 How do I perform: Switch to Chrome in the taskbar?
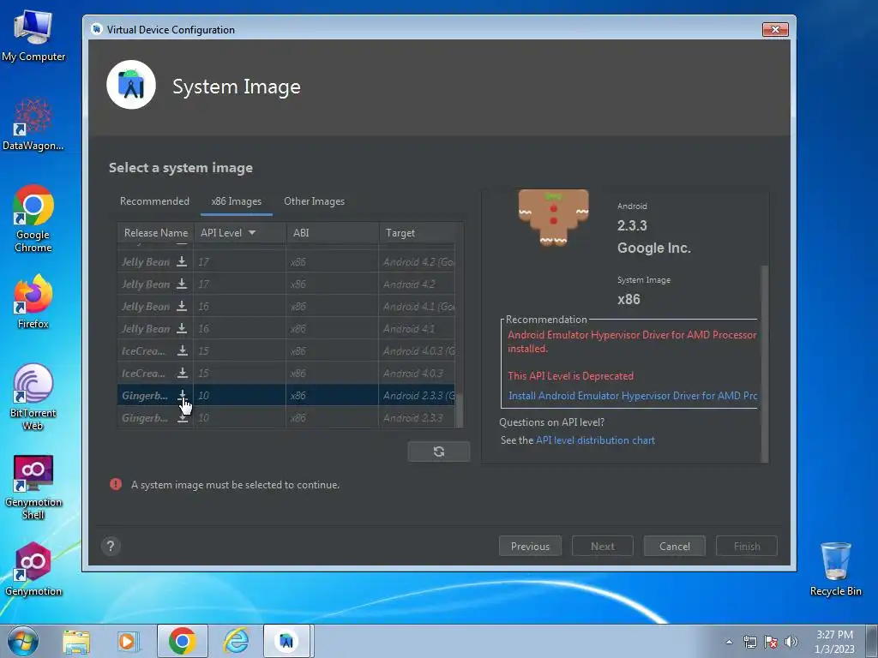click(x=182, y=641)
